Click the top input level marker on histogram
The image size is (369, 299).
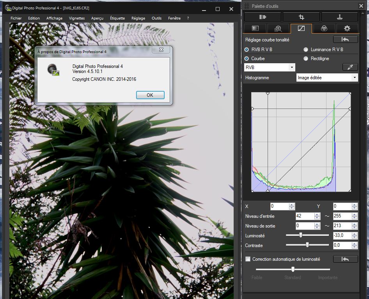tap(268, 93)
